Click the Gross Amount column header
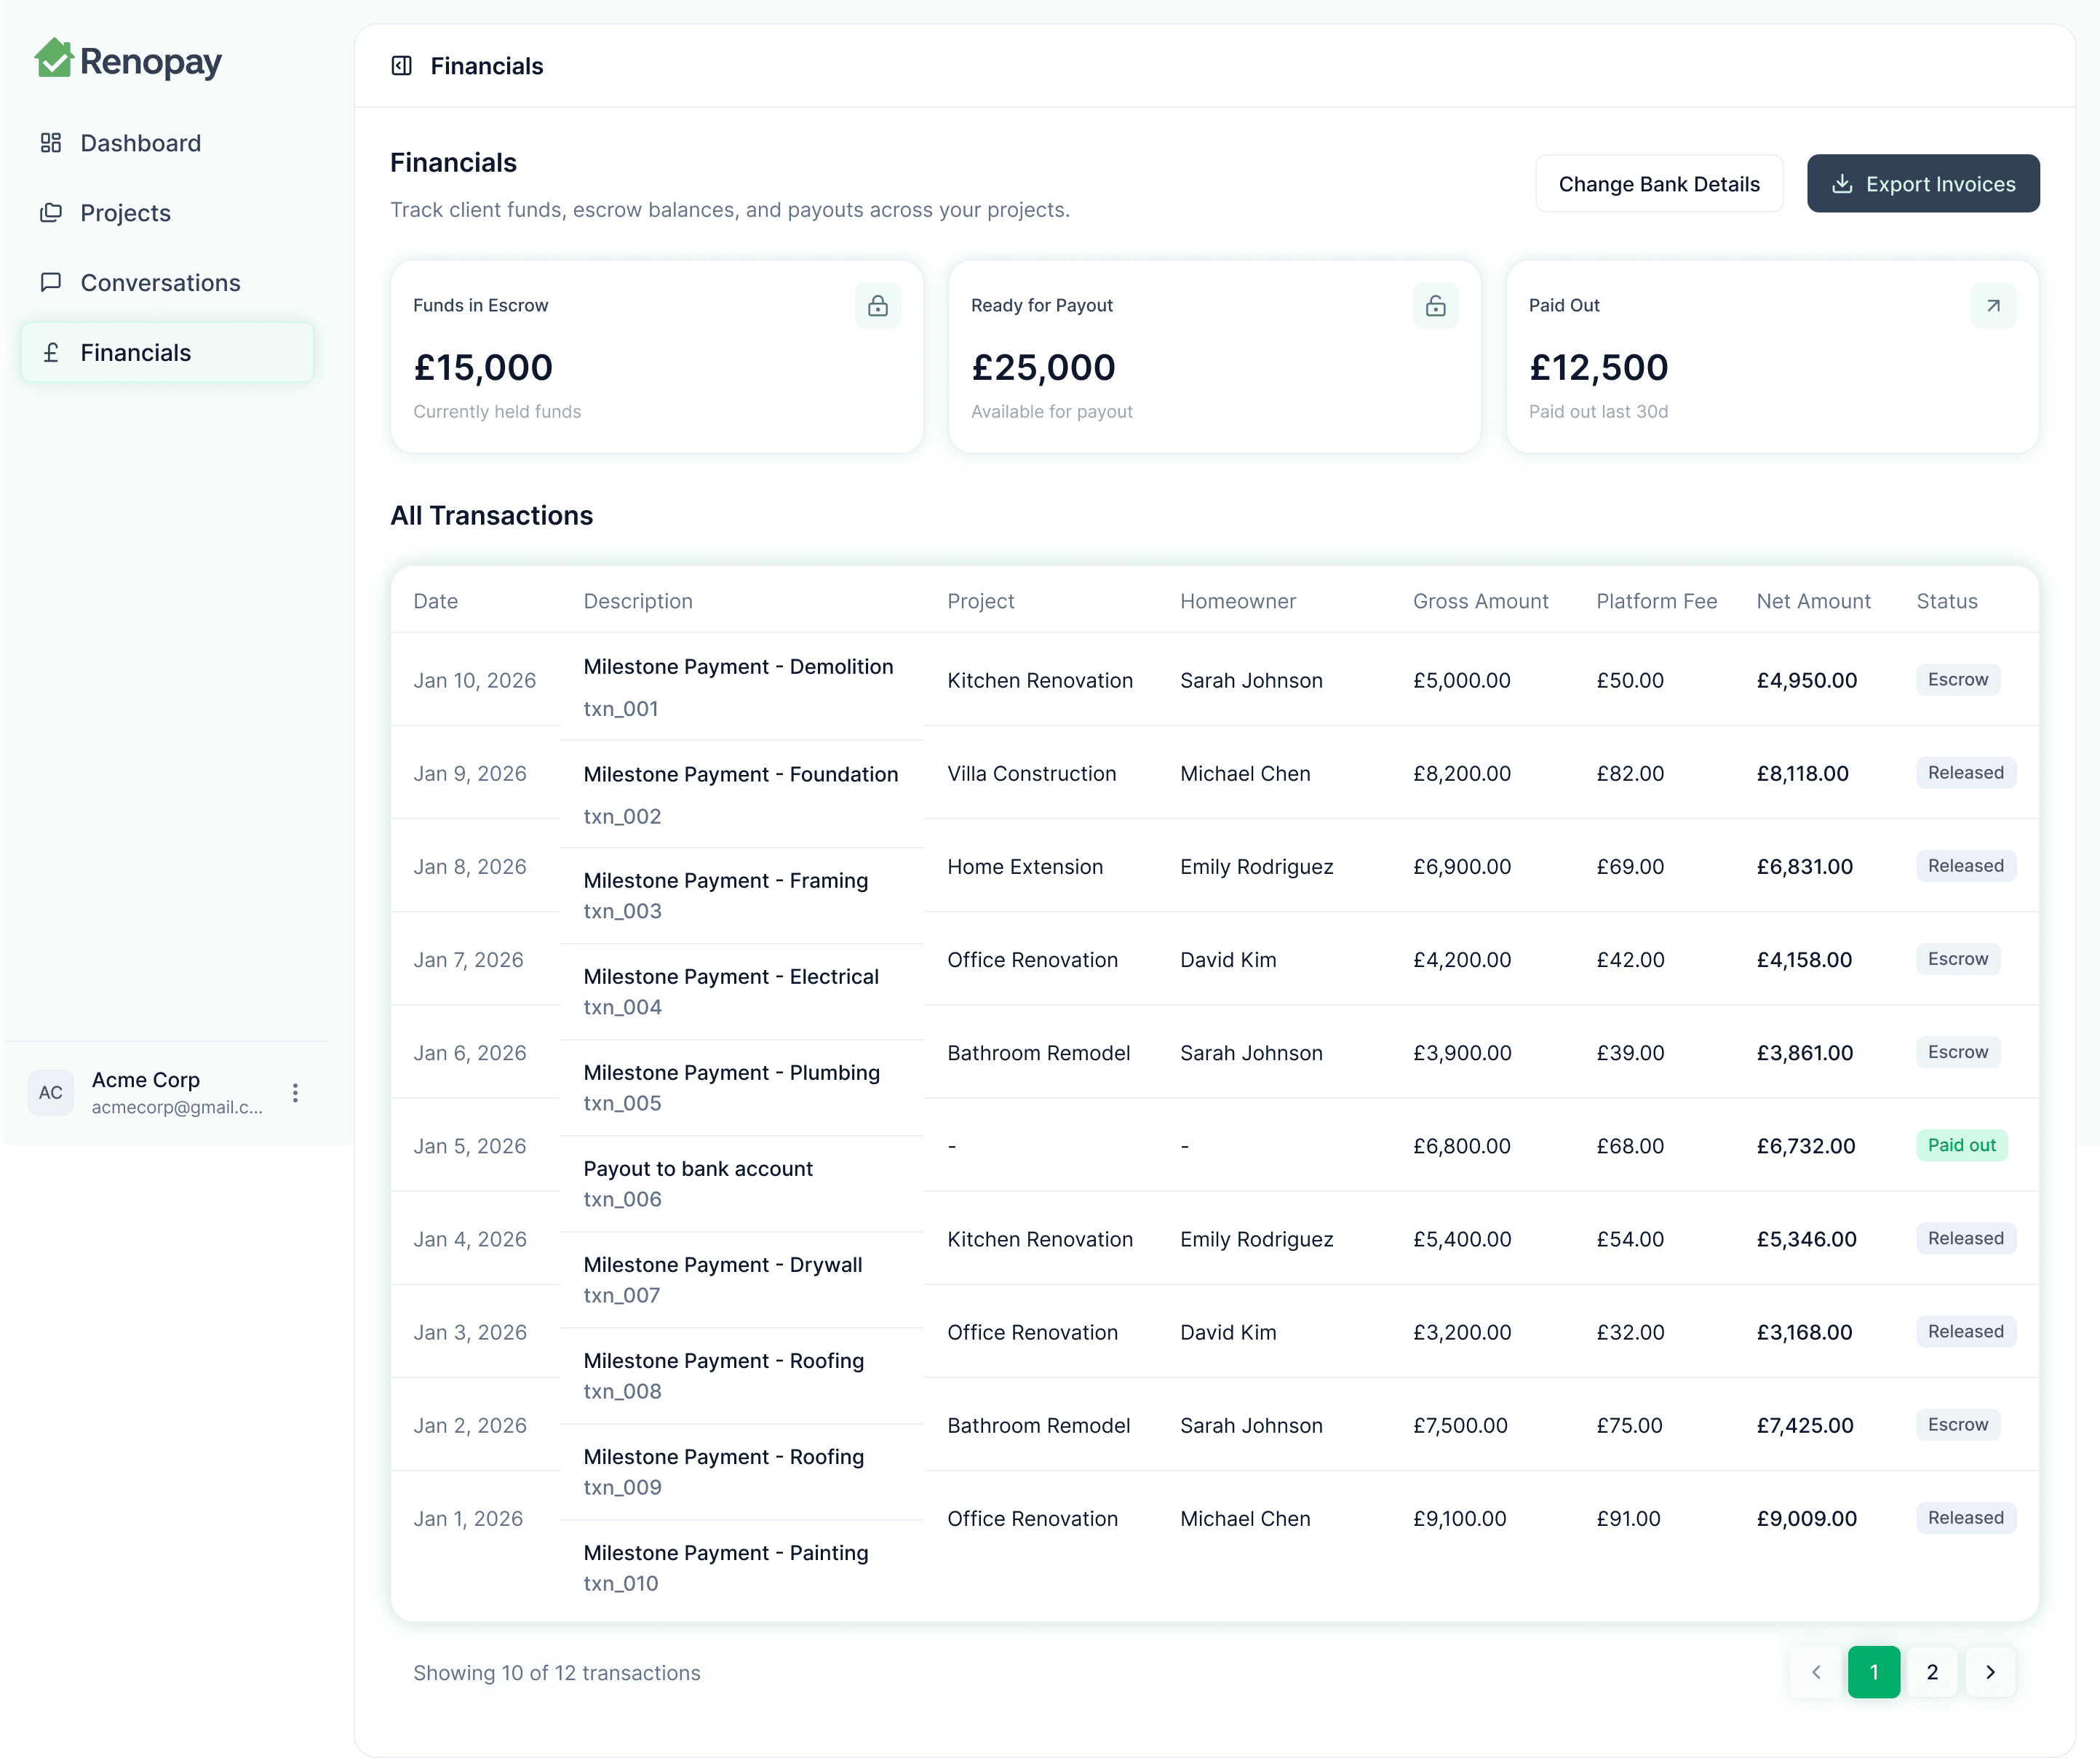2100x1758 pixels. click(1481, 601)
